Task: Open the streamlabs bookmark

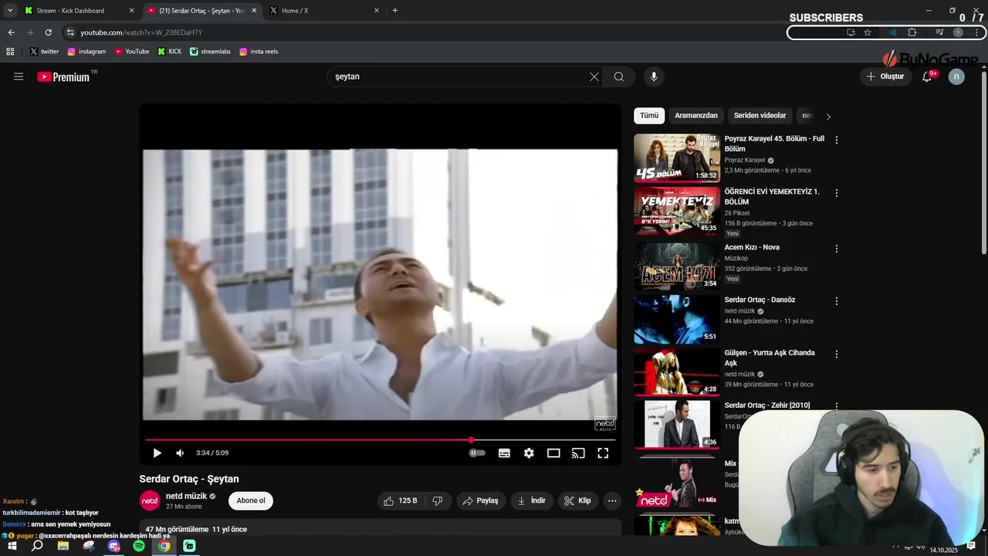Action: click(211, 52)
